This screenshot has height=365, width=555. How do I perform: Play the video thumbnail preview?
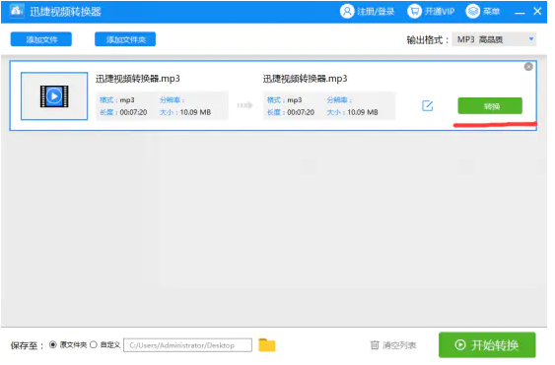click(x=55, y=97)
